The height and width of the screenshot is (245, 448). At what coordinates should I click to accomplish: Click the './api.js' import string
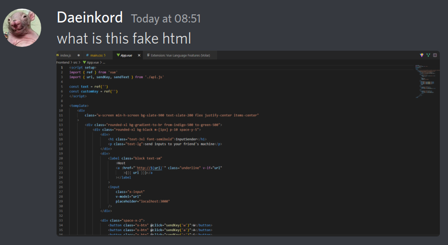coord(155,77)
